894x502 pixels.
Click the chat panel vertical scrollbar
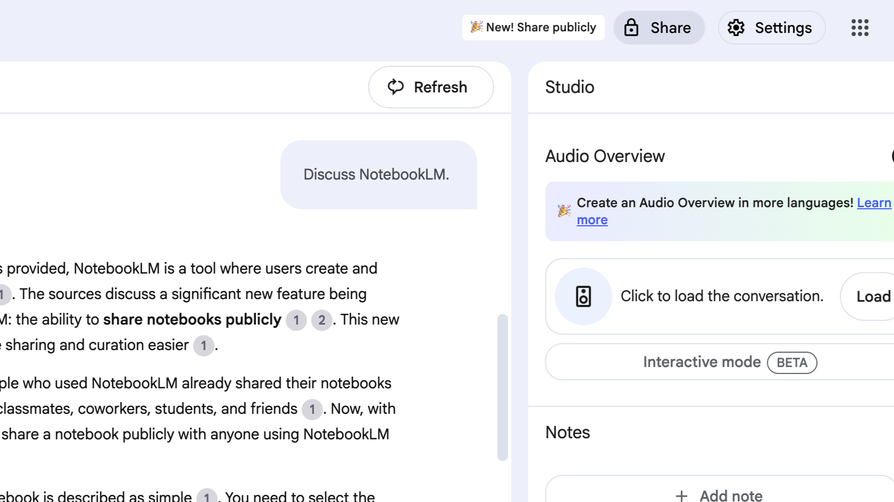coord(503,387)
